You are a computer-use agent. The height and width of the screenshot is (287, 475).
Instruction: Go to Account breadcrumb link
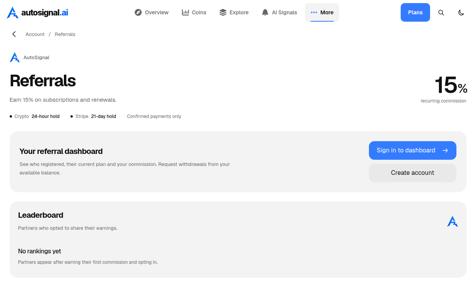click(x=35, y=34)
